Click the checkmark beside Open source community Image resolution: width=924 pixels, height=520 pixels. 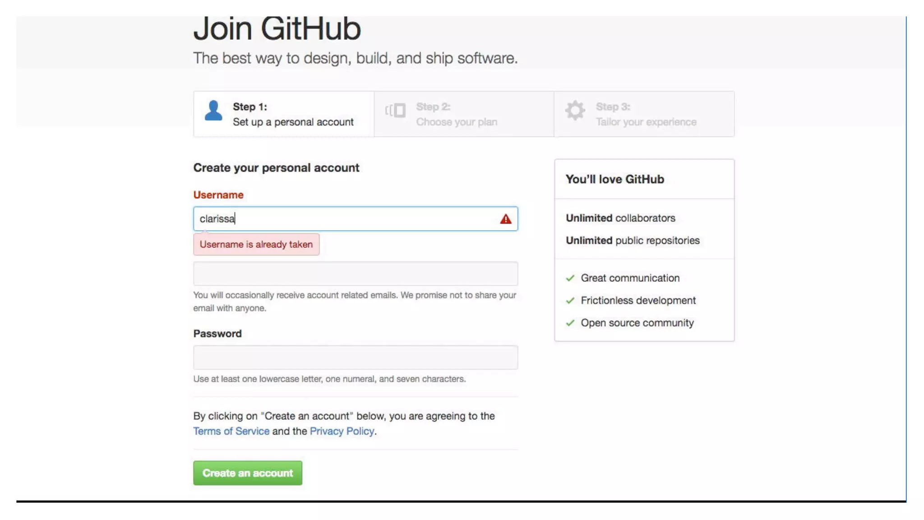pyautogui.click(x=570, y=323)
